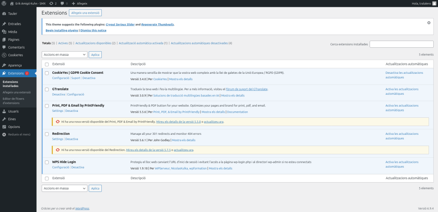Open Mèdia library in sidebar

(12, 32)
